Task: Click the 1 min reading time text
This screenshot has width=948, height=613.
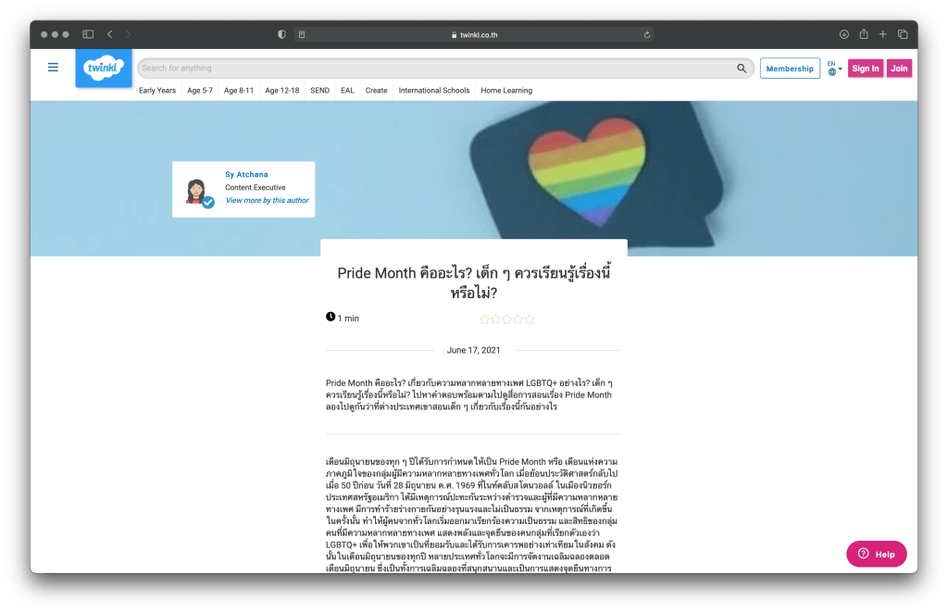Action: 348,318
